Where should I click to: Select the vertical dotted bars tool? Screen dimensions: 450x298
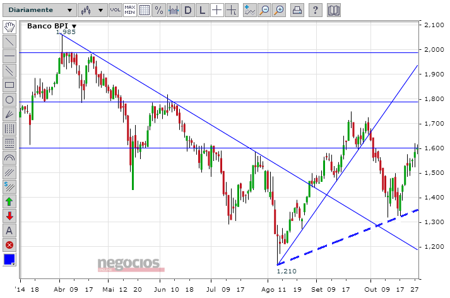coord(9,129)
